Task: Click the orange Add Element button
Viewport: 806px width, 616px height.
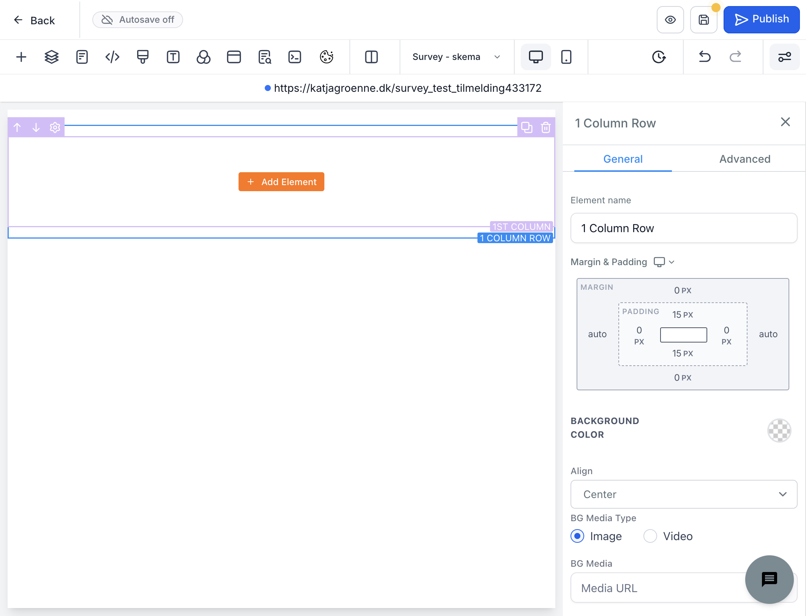Action: [281, 182]
